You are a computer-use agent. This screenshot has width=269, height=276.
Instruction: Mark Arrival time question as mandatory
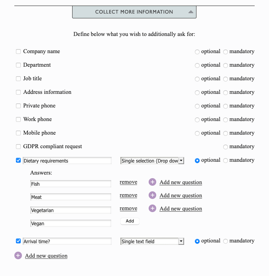[x=226, y=241]
